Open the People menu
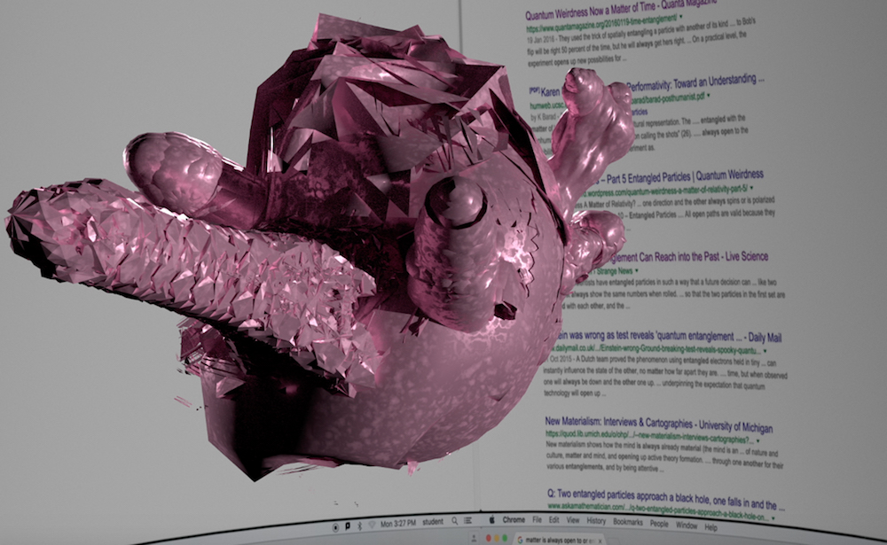 pyautogui.click(x=659, y=524)
